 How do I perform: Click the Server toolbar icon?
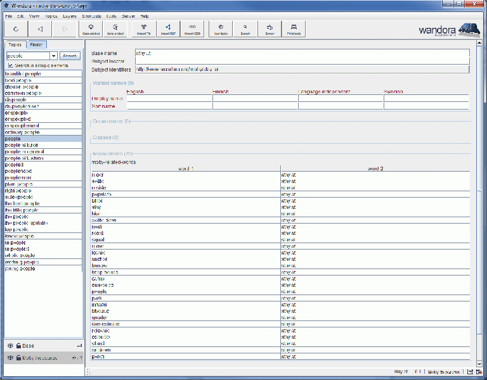269,29
